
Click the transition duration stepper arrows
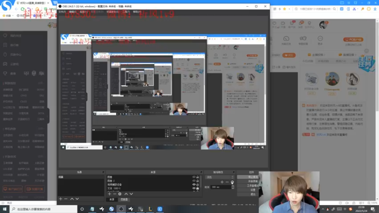point(233,187)
